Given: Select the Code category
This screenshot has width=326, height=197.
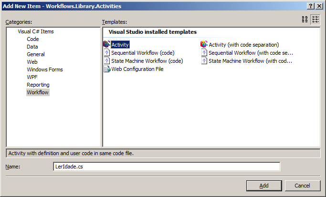Looking at the screenshot, I should [33, 39].
